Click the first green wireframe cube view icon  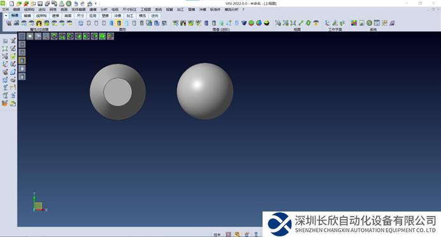point(54,36)
